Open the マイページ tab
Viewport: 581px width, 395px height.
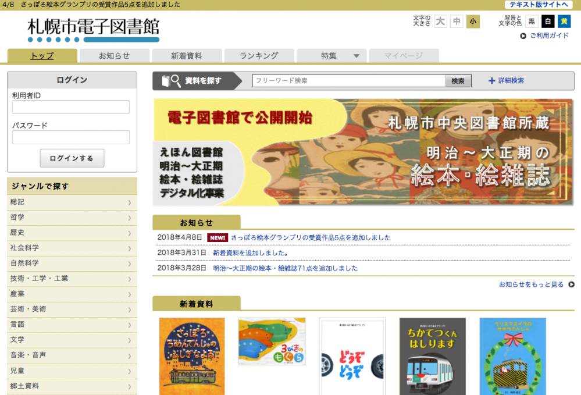[x=404, y=56]
